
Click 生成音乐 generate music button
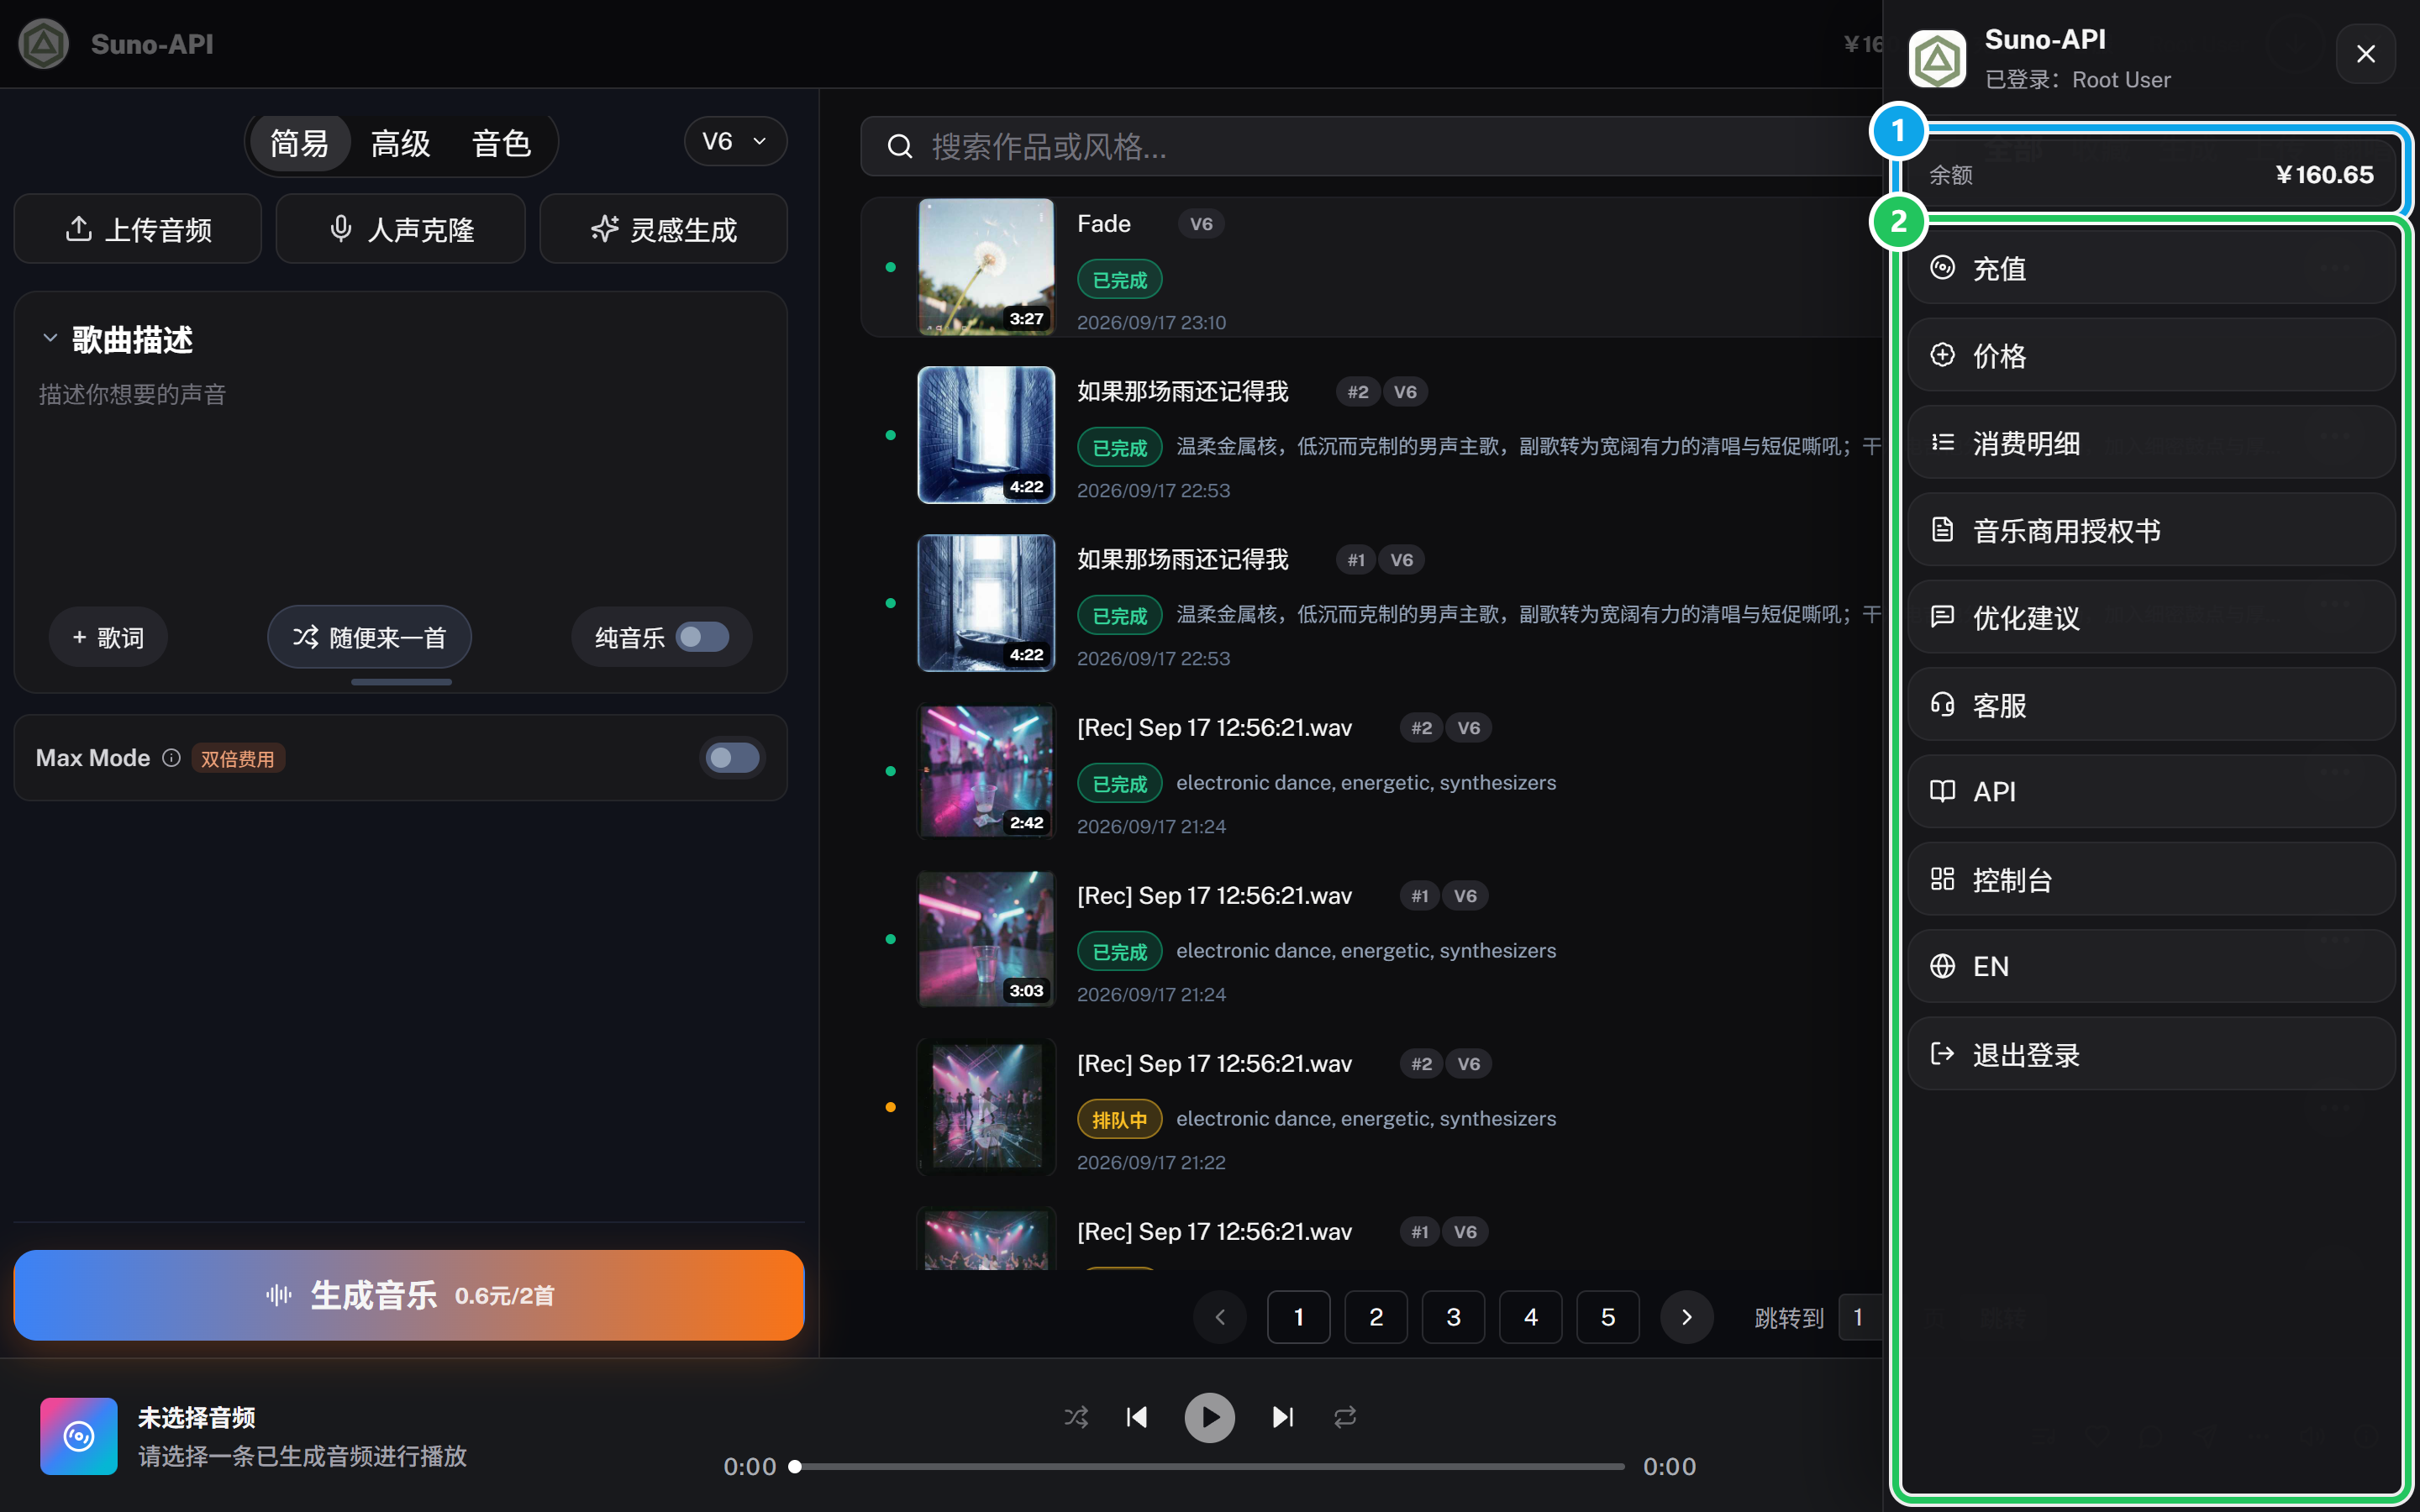[x=409, y=1295]
